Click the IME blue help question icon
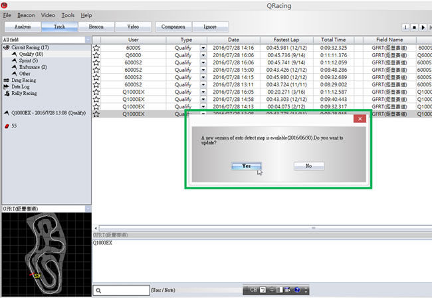Viewport: 432px width, 299px height. [297, 290]
